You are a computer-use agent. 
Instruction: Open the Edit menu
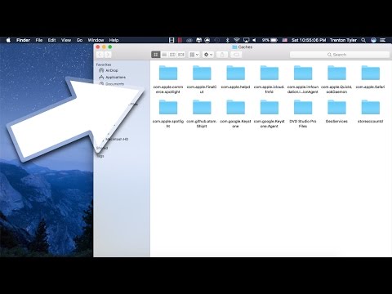click(51, 40)
